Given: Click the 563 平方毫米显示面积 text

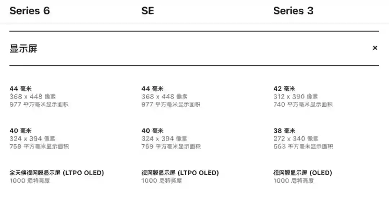Looking at the screenshot, I should tap(303, 146).
